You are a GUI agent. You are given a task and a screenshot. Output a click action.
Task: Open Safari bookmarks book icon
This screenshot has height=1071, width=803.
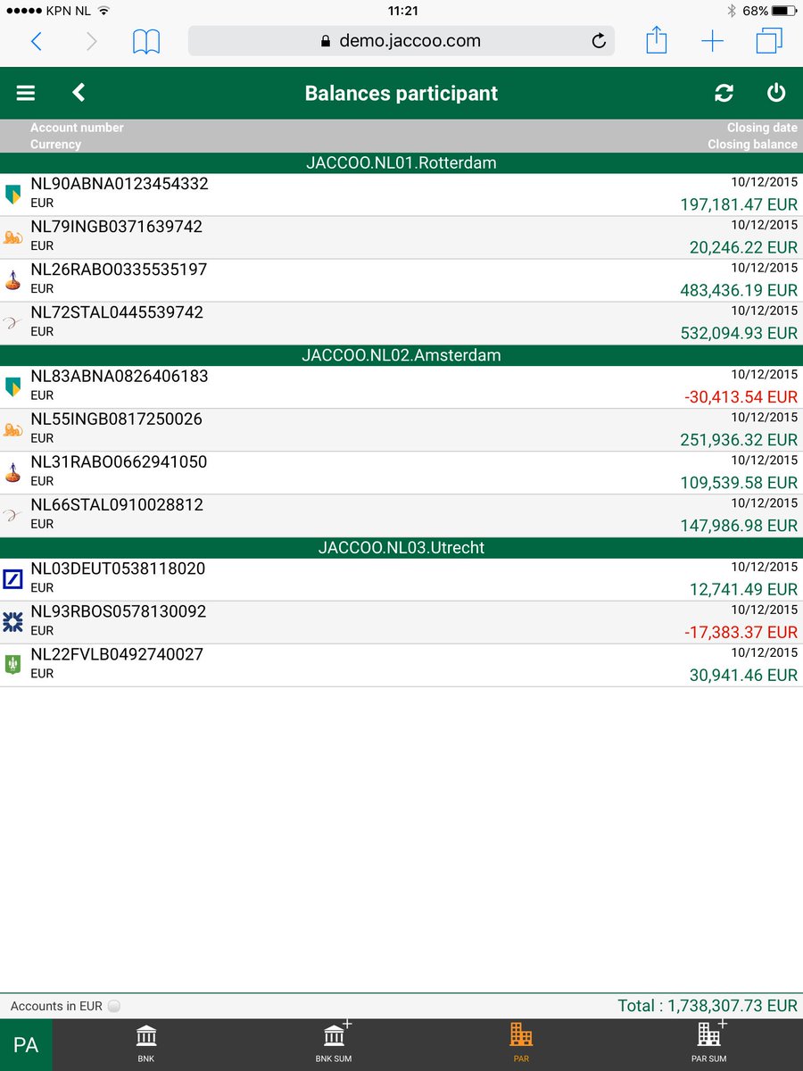[146, 41]
